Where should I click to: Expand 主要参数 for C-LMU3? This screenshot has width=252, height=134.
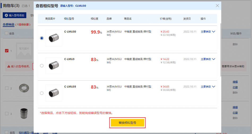pyautogui.click(x=208, y=59)
